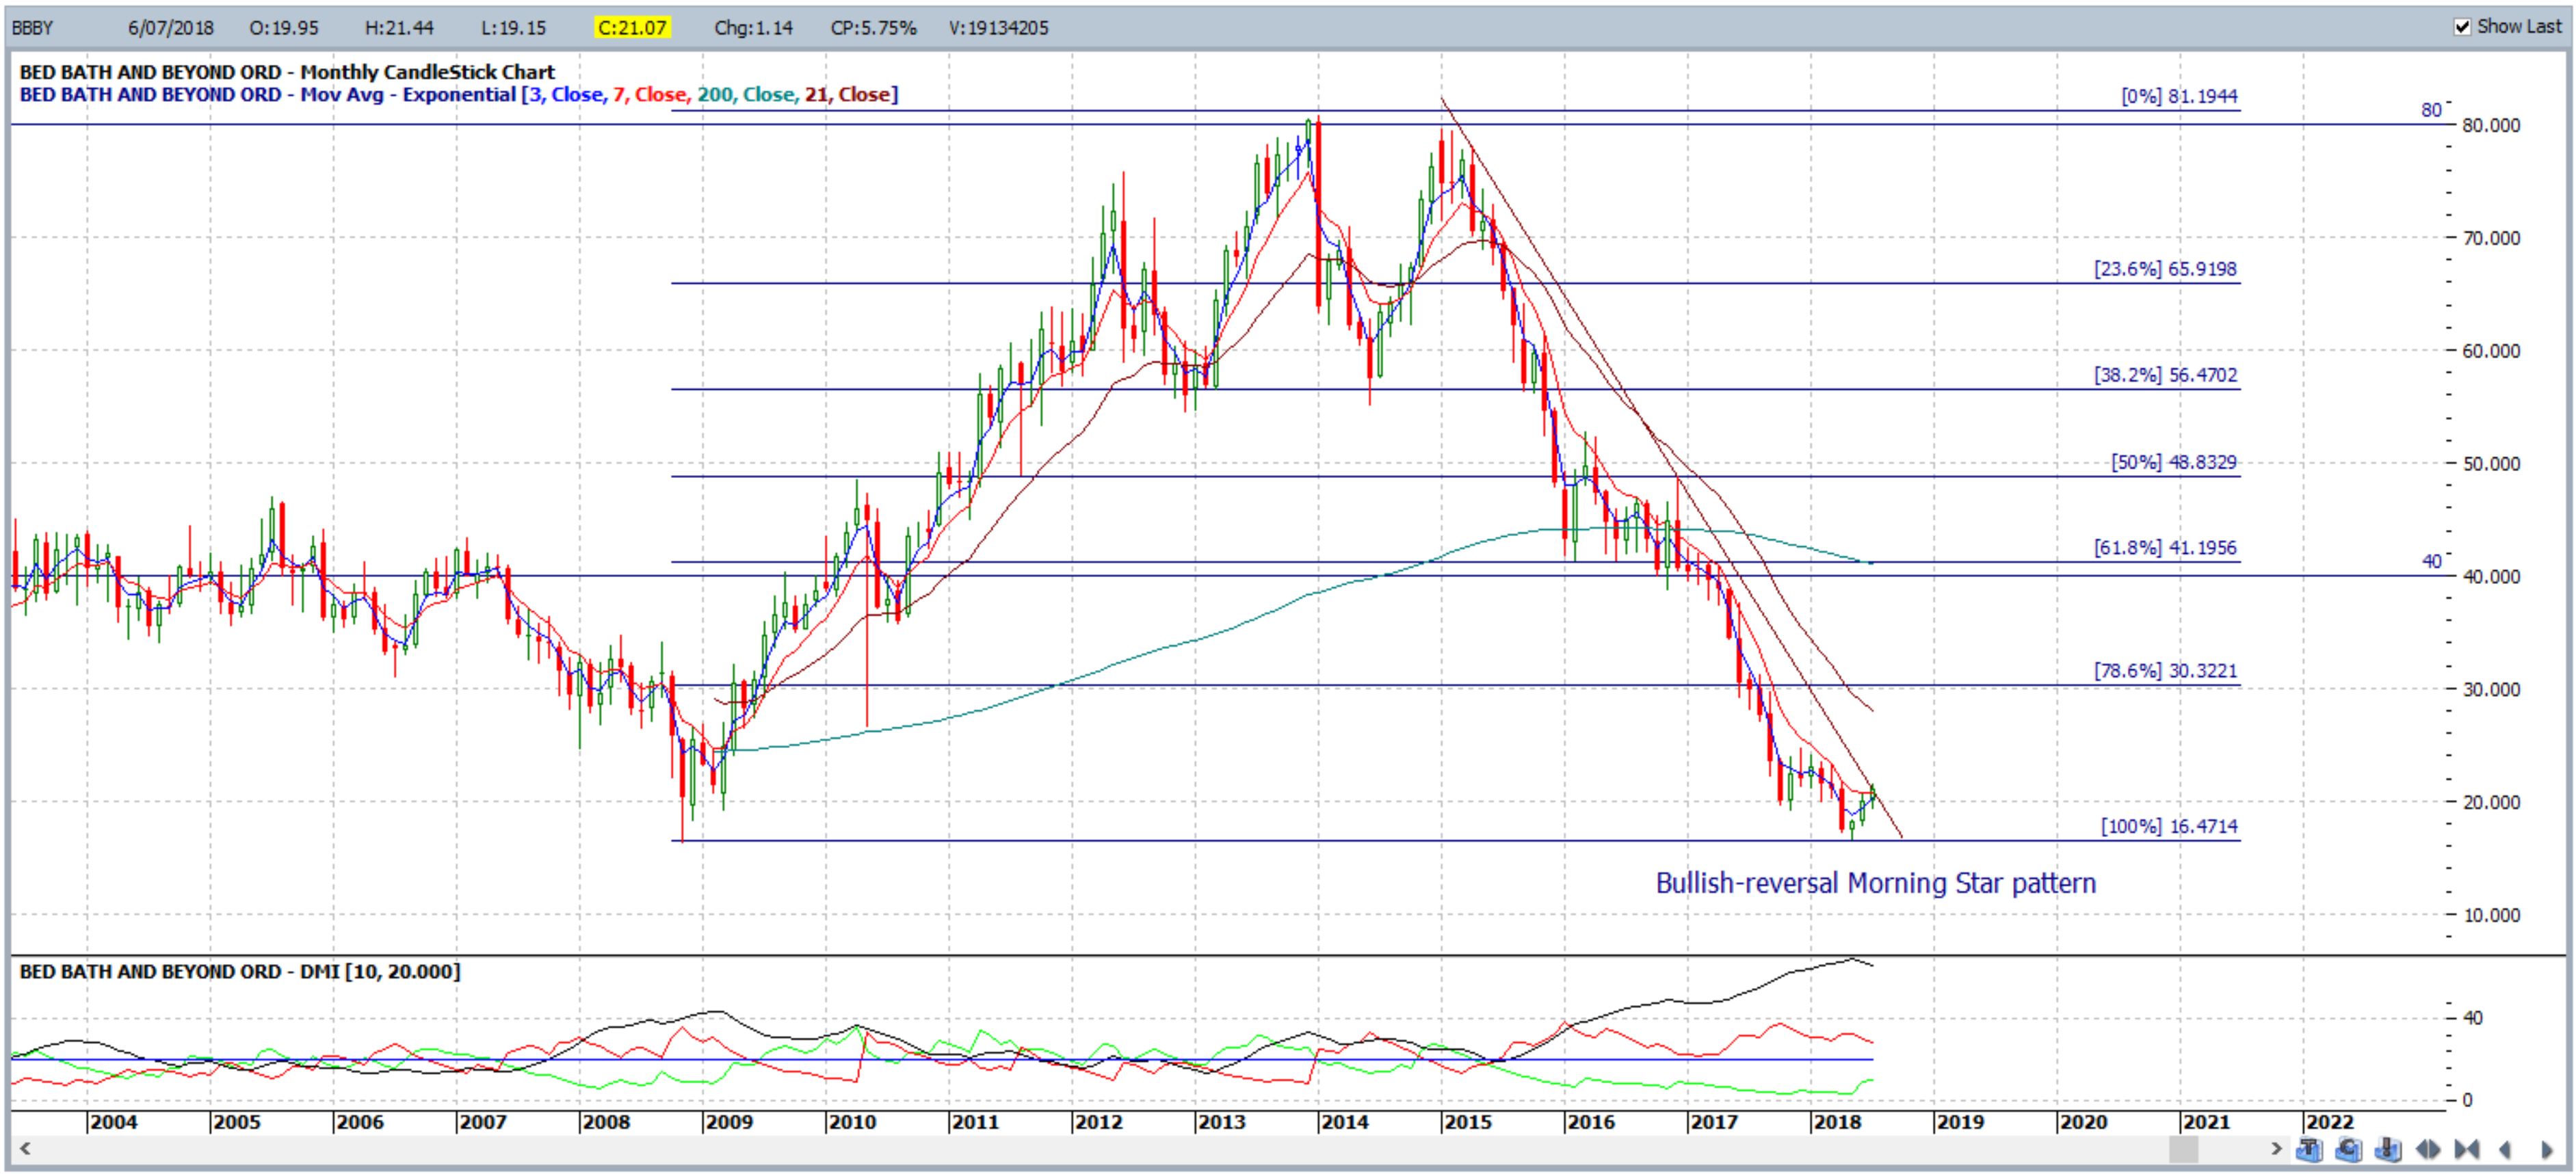Viewport: 2576px width, 1174px height.
Task: Click the high value H:21.44
Action: [399, 28]
